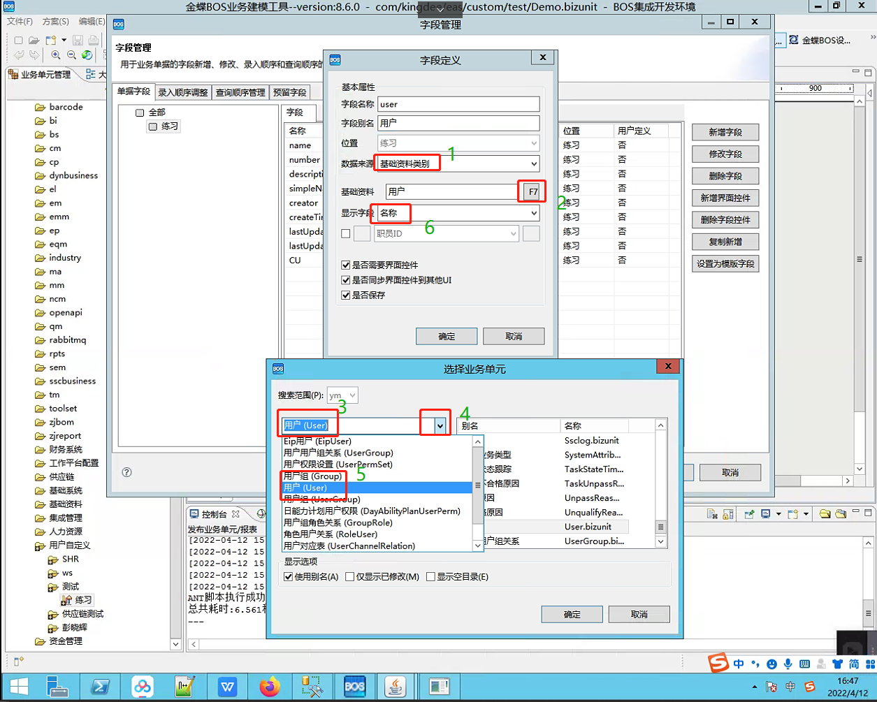Viewport: 877px width, 702px height.
Task: Click the print icon in the main toolbar
Action: point(94,40)
